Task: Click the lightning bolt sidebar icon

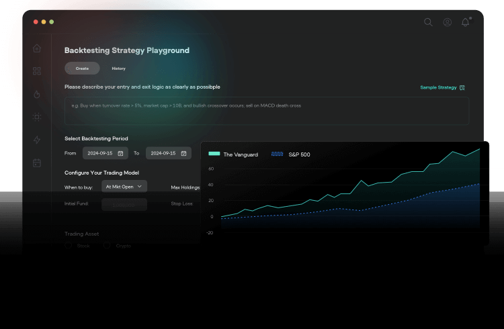Action: coord(37,140)
